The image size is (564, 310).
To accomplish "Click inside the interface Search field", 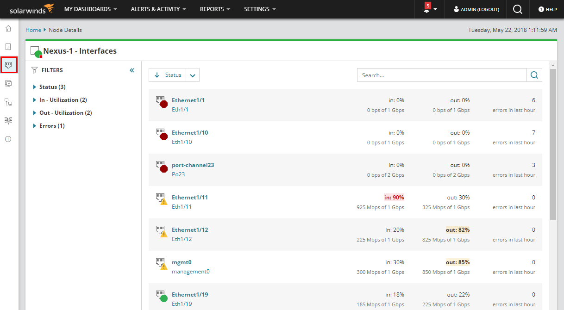I will [x=440, y=74].
